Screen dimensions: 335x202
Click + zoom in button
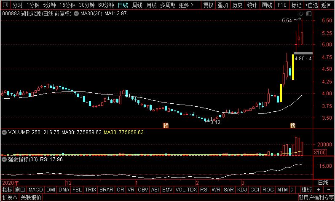(318, 190)
